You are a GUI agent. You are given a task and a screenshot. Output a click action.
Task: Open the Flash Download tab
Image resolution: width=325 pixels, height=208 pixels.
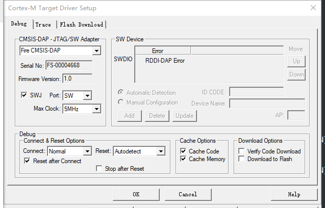(81, 24)
